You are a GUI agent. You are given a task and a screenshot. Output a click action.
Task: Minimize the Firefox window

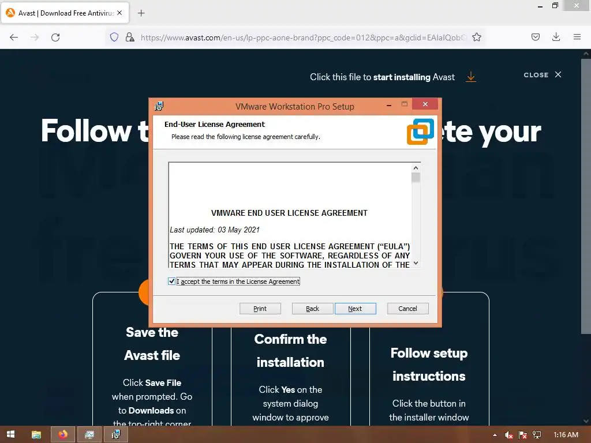tap(540, 6)
